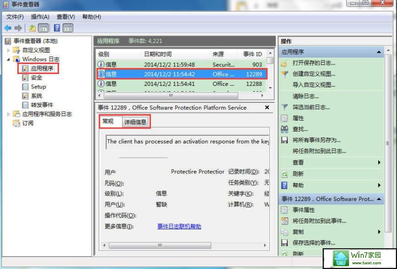The height and width of the screenshot is (269, 397).
Task: Open the 安全 log
Action: (36, 77)
